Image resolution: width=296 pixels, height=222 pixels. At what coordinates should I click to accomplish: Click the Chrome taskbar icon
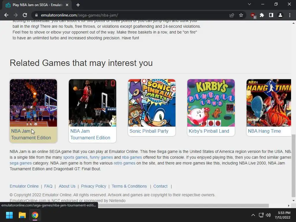pyautogui.click(x=35, y=215)
